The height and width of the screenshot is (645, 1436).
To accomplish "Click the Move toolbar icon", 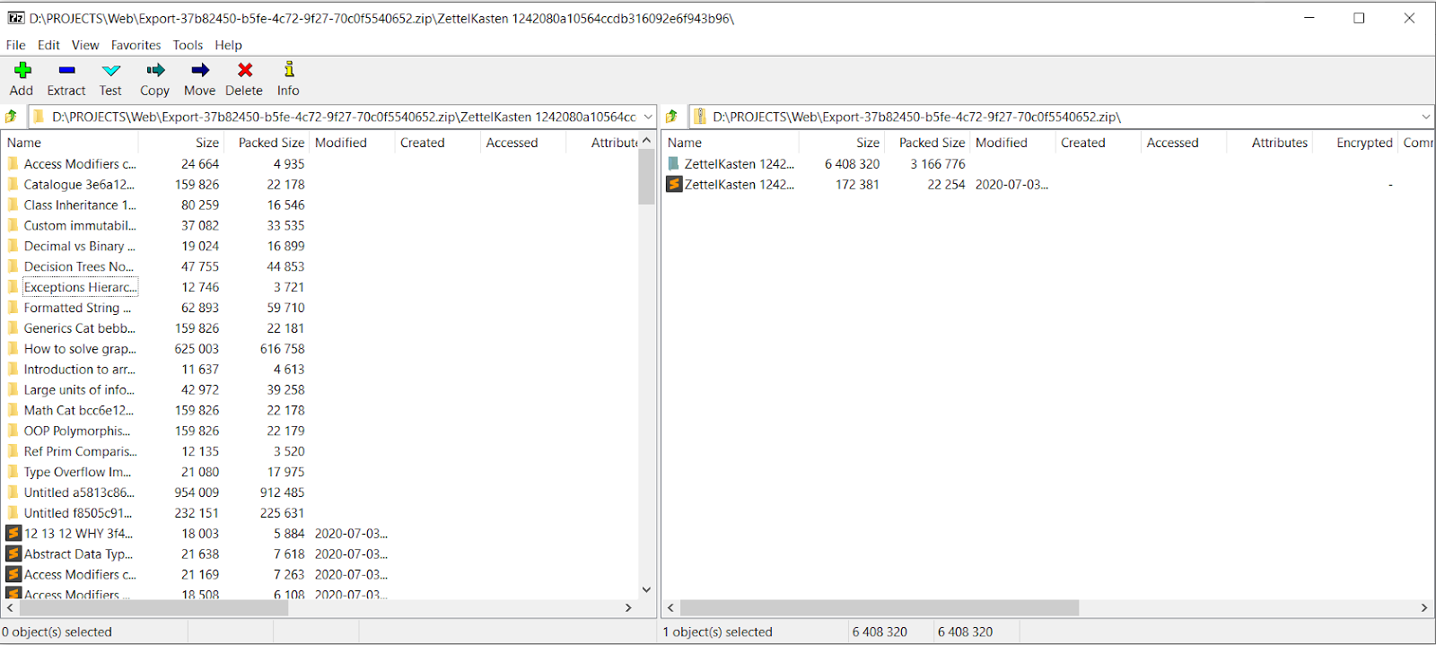I will pyautogui.click(x=200, y=70).
